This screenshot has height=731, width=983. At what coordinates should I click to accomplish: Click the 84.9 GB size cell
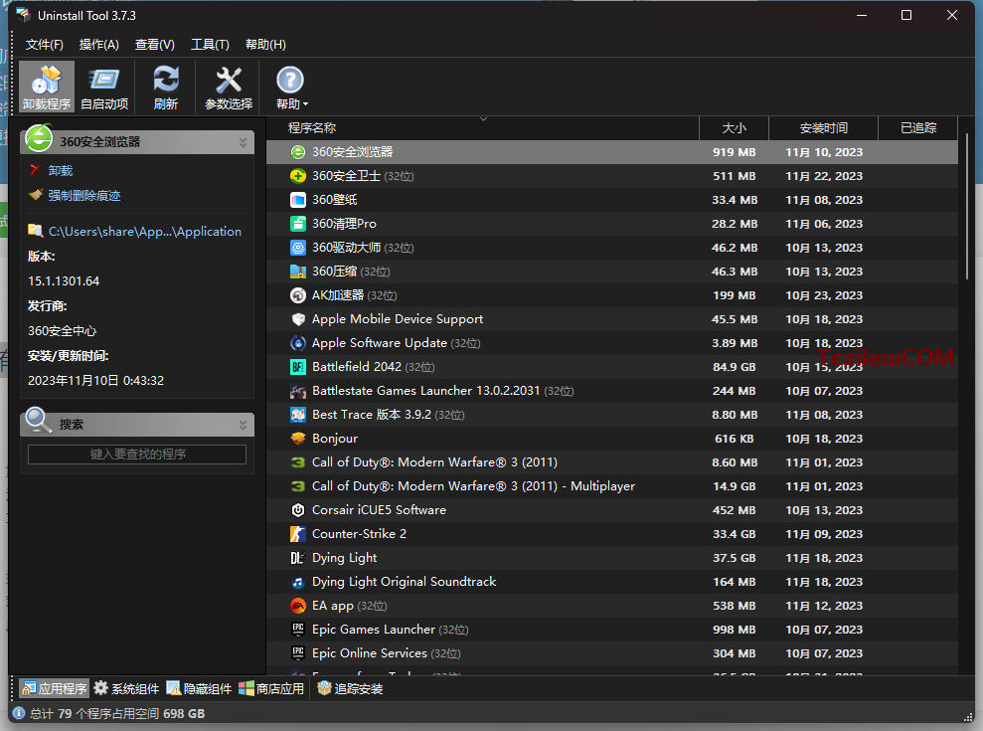pos(735,366)
